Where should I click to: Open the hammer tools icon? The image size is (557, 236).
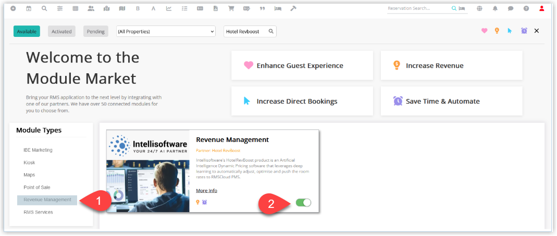[x=293, y=8]
